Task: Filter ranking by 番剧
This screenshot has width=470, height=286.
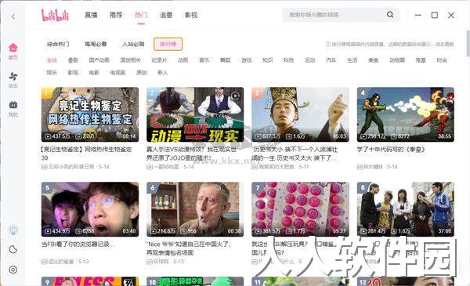Action: 73,60
